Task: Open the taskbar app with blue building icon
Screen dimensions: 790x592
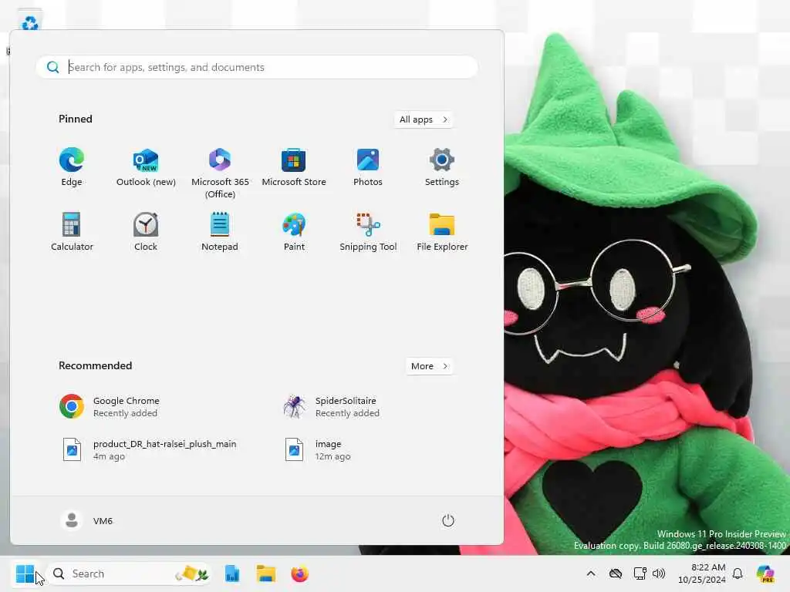Action: point(231,573)
